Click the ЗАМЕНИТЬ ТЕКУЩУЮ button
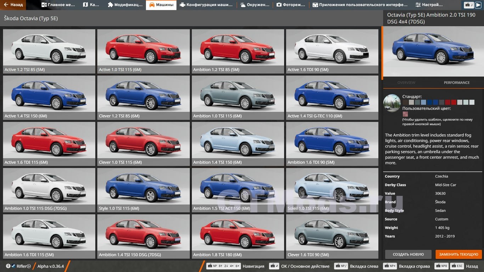 tap(458, 254)
